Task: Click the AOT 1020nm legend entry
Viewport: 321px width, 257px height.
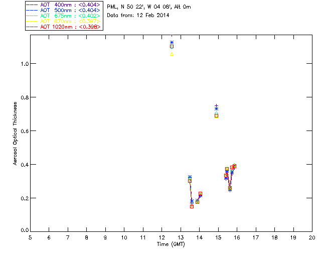Action: [63, 27]
